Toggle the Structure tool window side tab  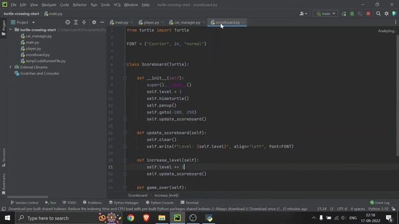(x=4, y=157)
